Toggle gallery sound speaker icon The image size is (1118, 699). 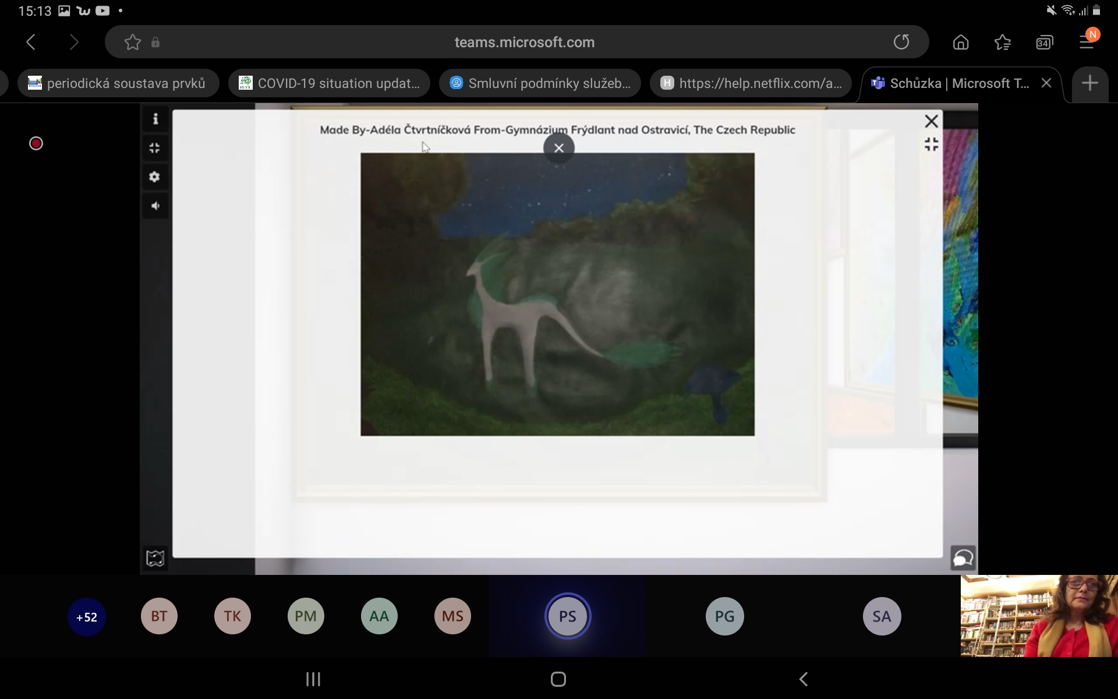coord(155,206)
